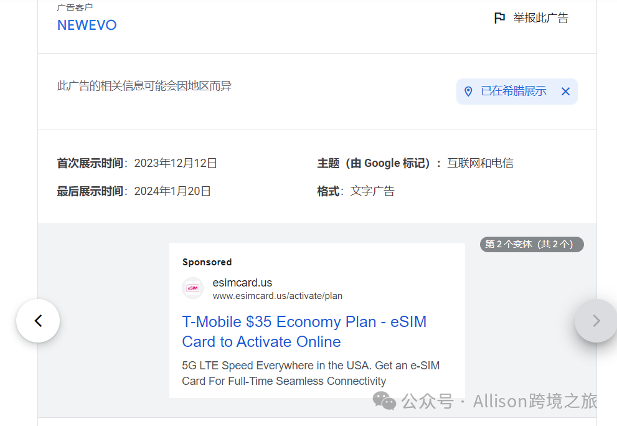Select the first shown date 2023年12月12日

(x=176, y=163)
